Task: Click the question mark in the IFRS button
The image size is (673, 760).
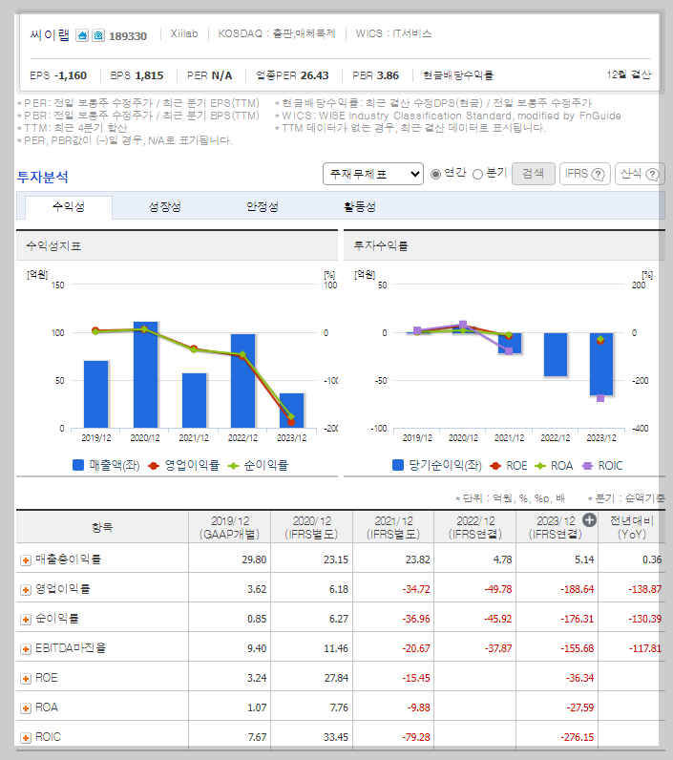Action: (599, 174)
